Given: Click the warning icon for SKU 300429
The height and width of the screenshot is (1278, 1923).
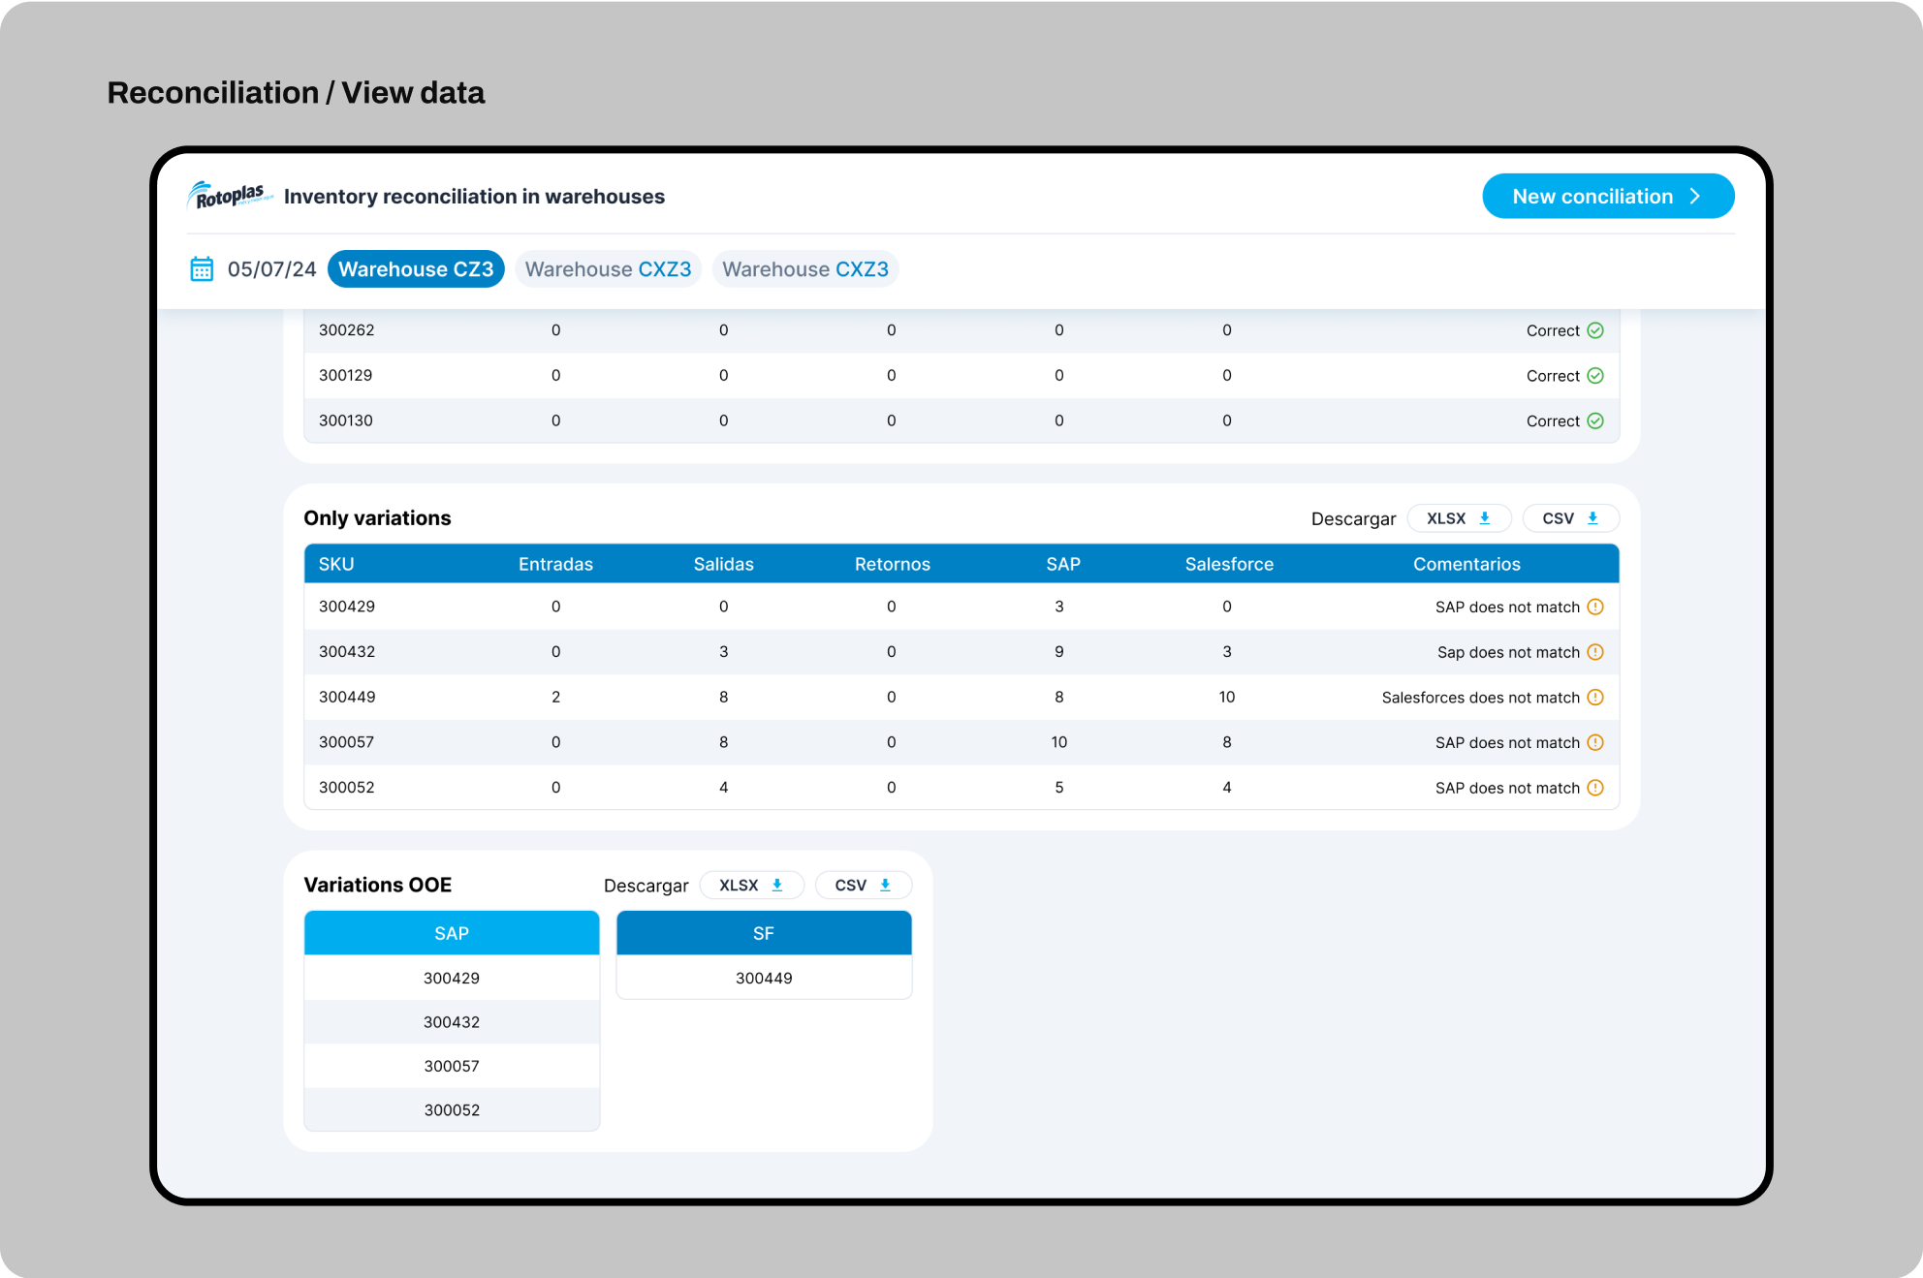Looking at the screenshot, I should coord(1595,607).
